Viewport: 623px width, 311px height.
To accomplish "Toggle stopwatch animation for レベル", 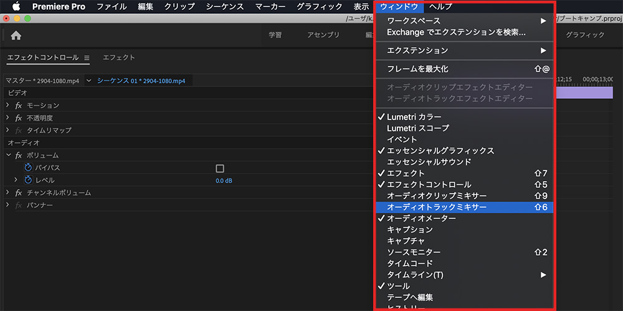I will point(28,180).
